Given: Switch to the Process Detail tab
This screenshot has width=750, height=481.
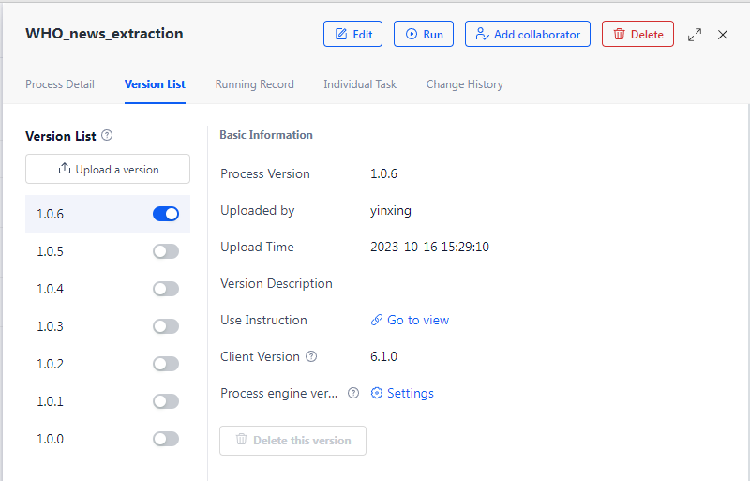Looking at the screenshot, I should click(x=60, y=84).
